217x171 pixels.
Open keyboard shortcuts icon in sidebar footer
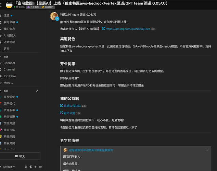40,167
